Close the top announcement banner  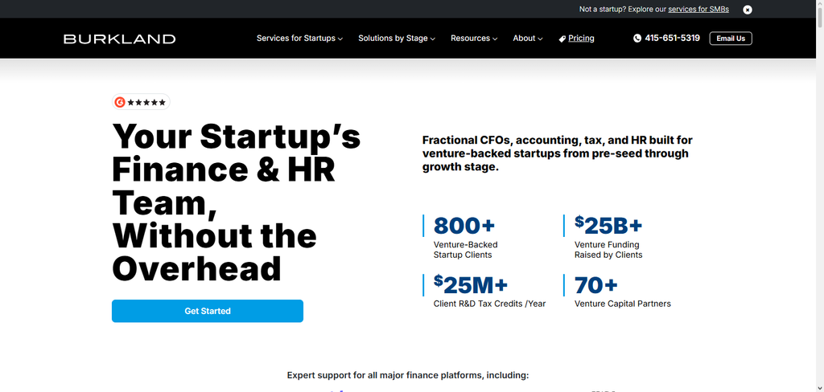(x=748, y=10)
